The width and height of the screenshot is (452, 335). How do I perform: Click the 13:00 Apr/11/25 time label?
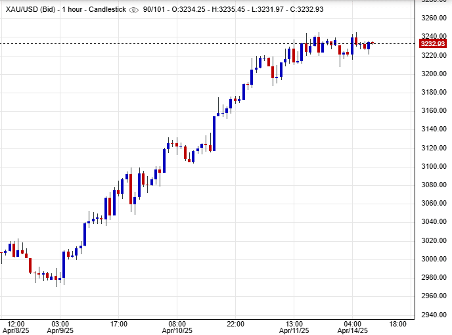[x=294, y=328]
